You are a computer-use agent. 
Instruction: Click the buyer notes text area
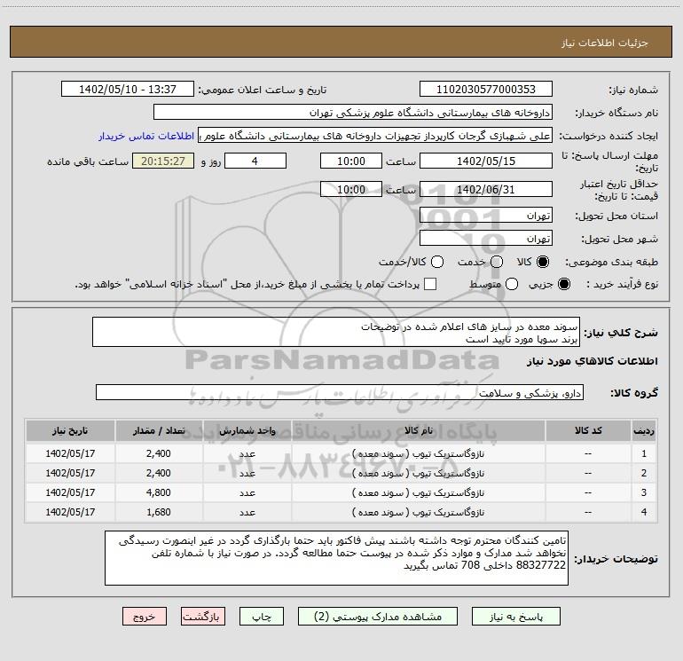[336, 558]
